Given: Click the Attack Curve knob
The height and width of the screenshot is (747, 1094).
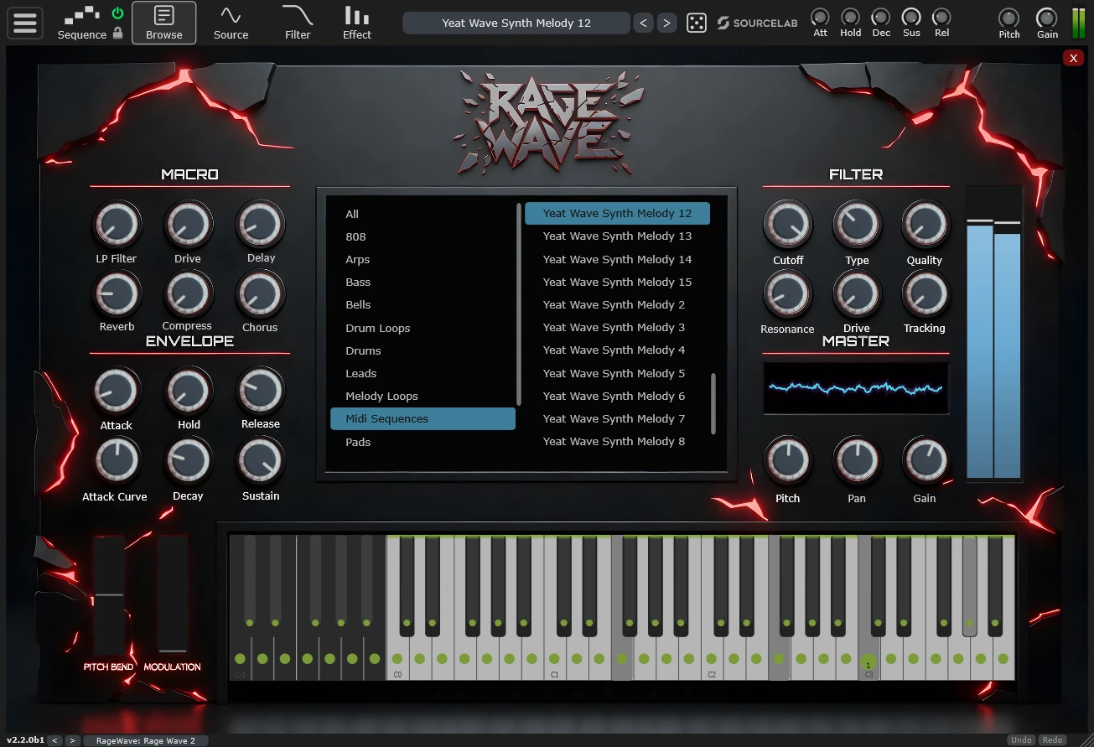Looking at the screenshot, I should (117, 462).
